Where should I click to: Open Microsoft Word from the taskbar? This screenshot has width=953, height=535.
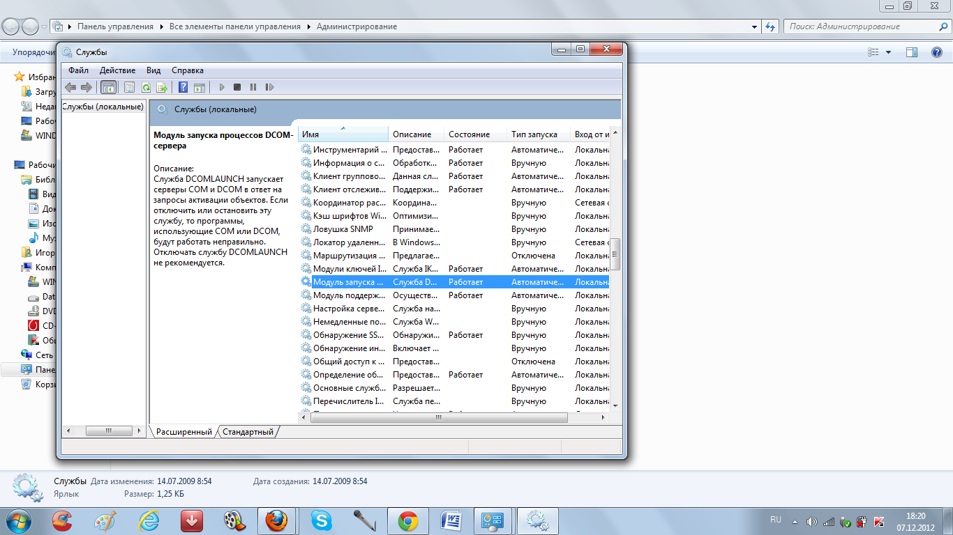pos(451,520)
